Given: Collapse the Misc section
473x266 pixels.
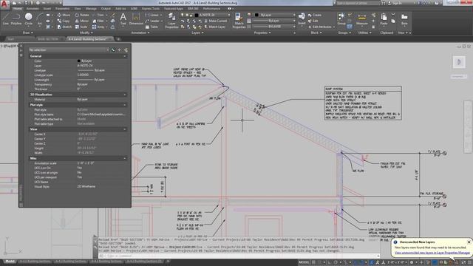Looking at the screenshot, I should (x=125, y=158).
